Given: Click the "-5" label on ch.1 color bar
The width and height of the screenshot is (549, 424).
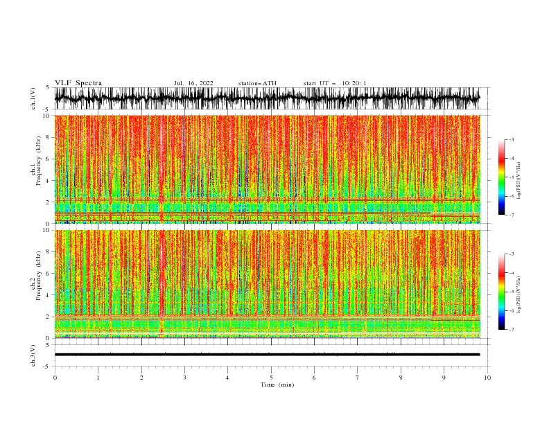Looking at the screenshot, I should click(512, 177).
